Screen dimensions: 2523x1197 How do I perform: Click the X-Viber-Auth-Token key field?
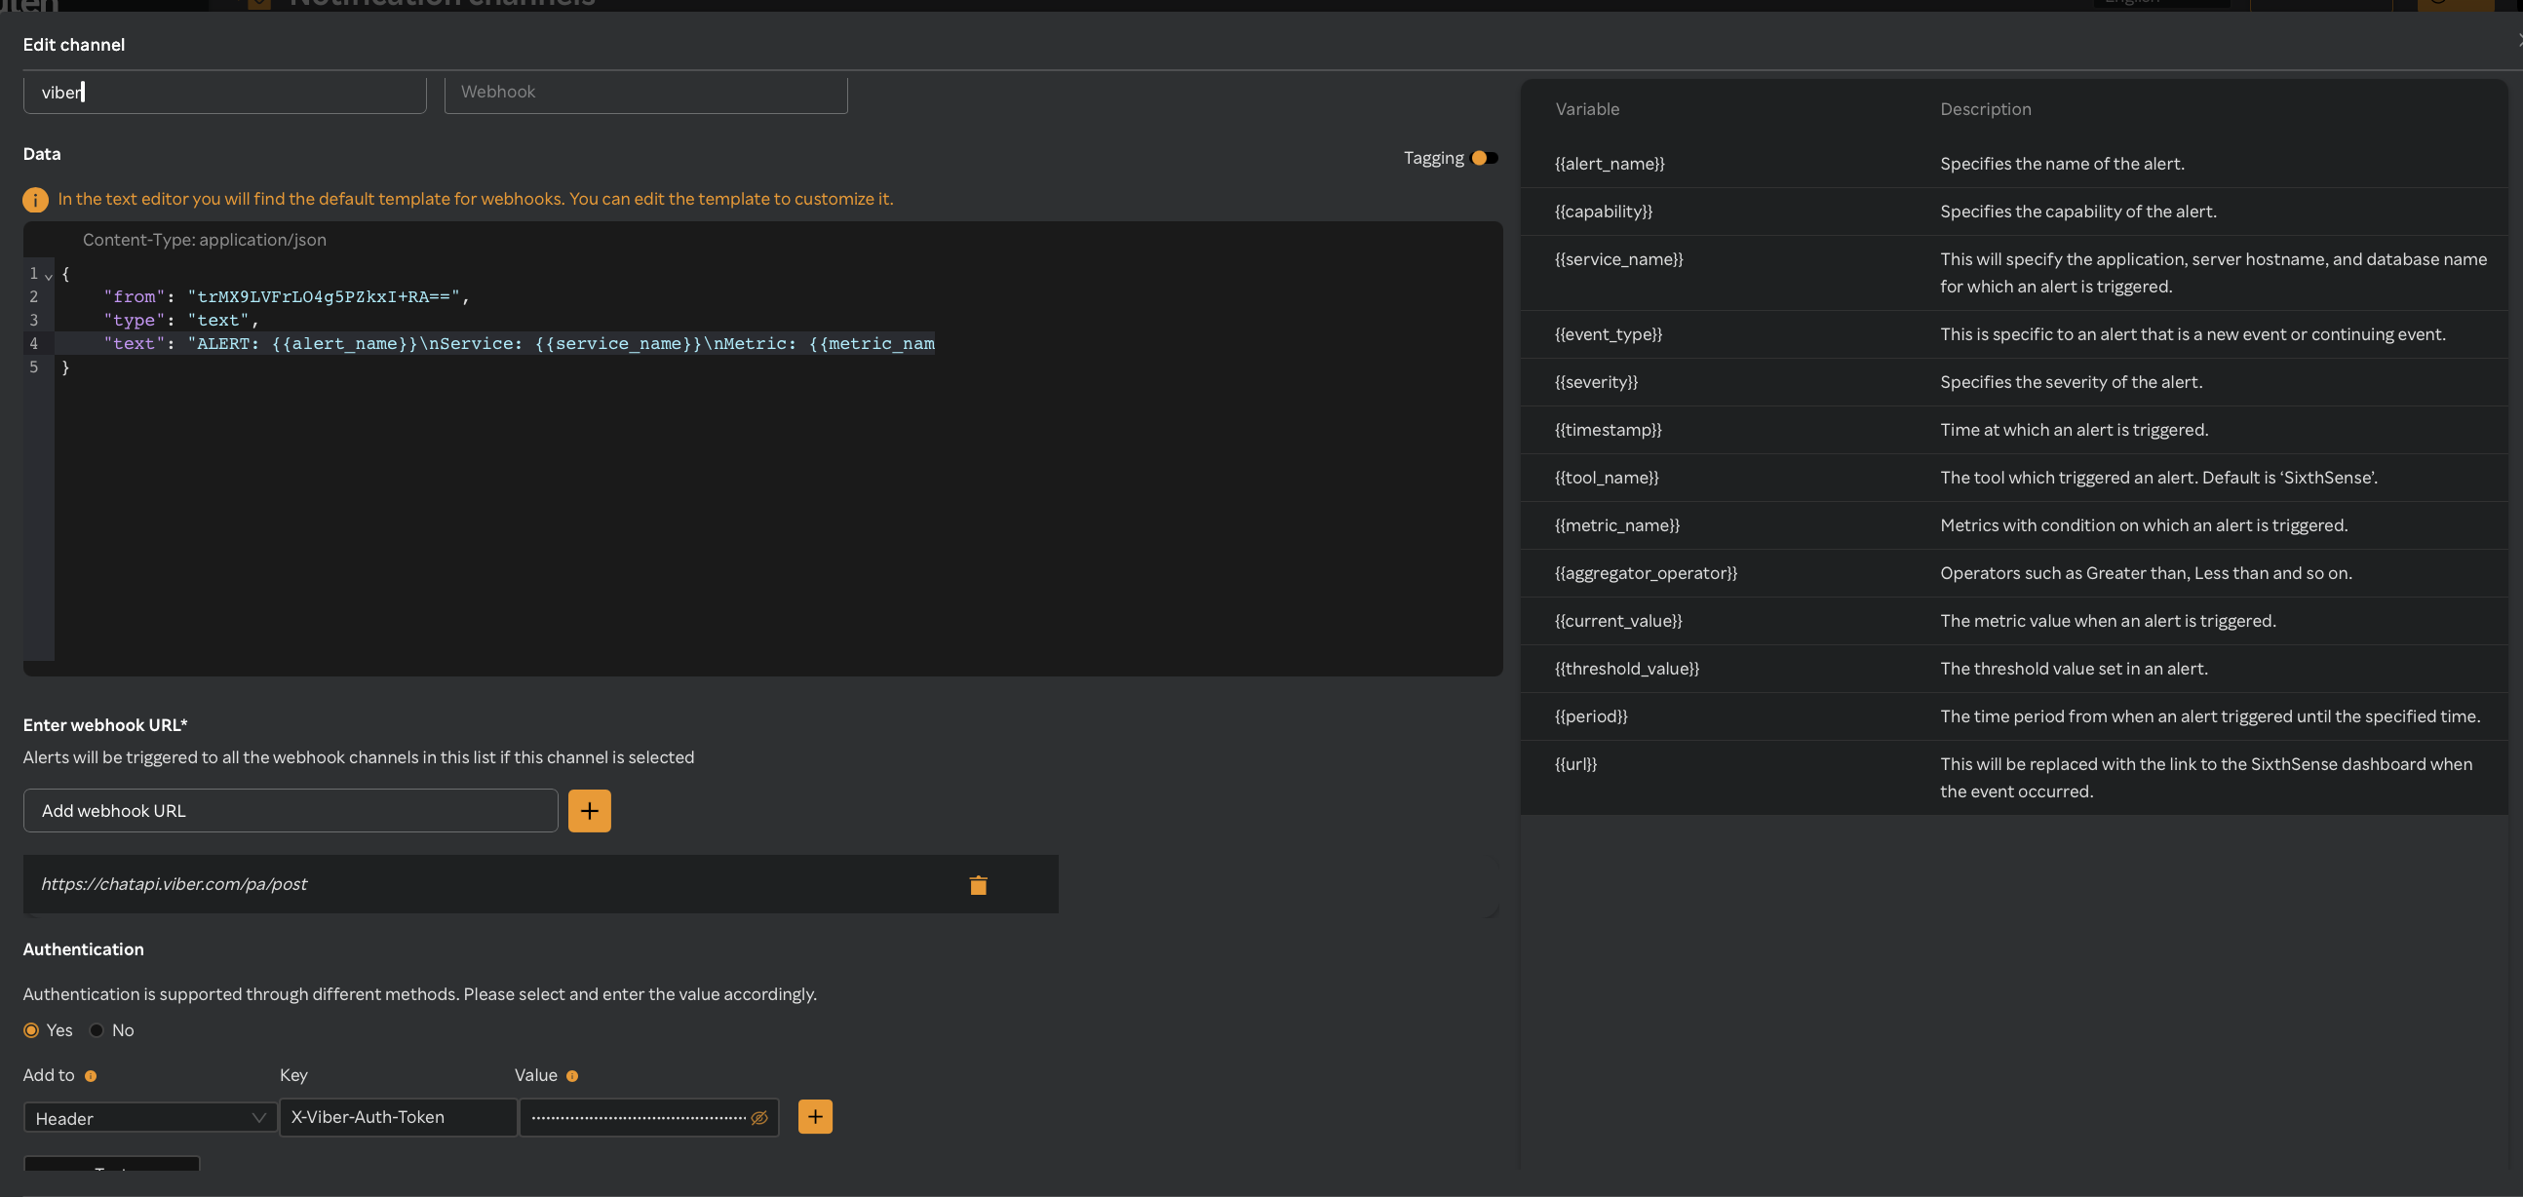397,1117
